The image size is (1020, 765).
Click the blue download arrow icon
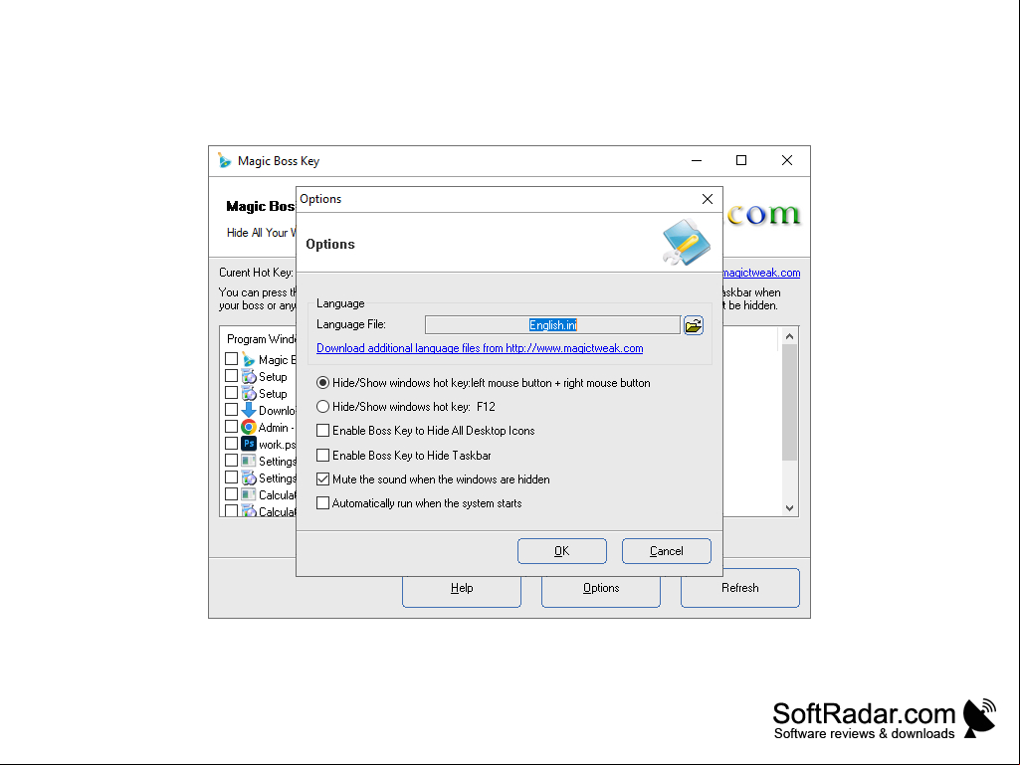pos(249,411)
